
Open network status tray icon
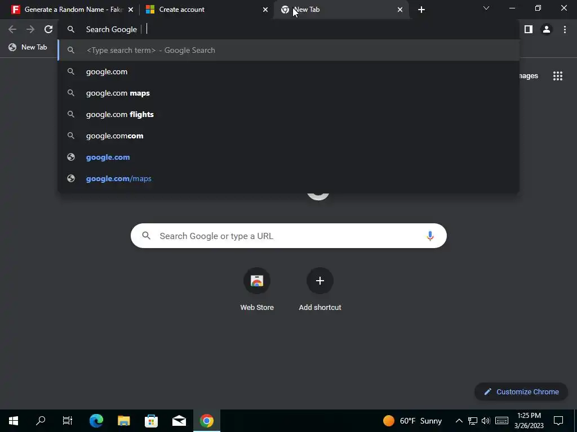[x=473, y=421]
